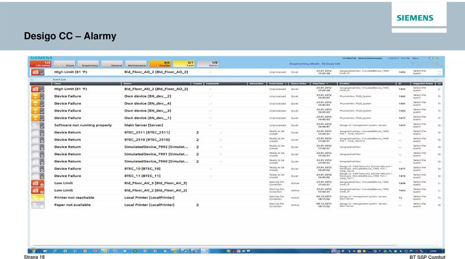Viewport: 465px width, 259px height.
Task: Click the category icon of the SimulatedDevice_7990 row
Action: [x=35, y=162]
